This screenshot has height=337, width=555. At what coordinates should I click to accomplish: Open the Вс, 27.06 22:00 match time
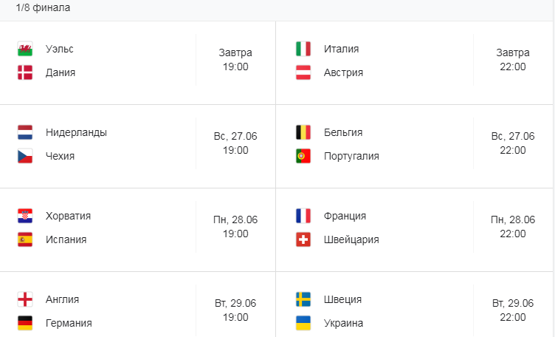click(x=513, y=143)
